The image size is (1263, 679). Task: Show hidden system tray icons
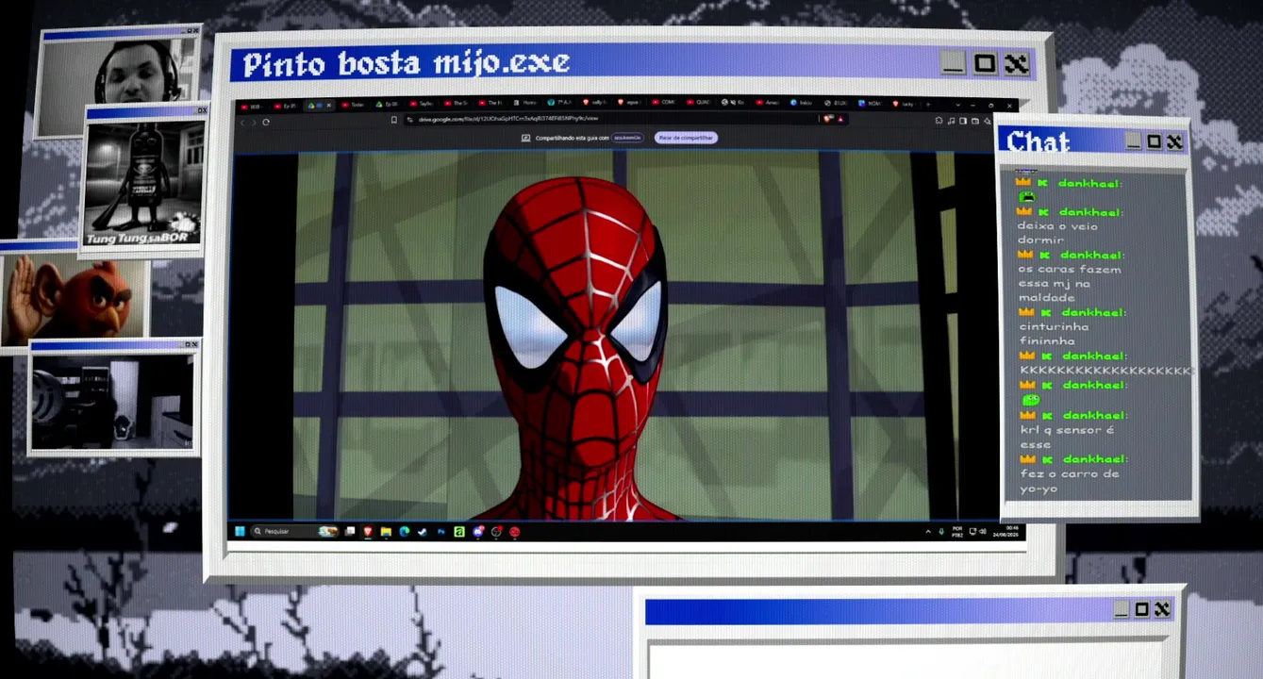tap(929, 533)
